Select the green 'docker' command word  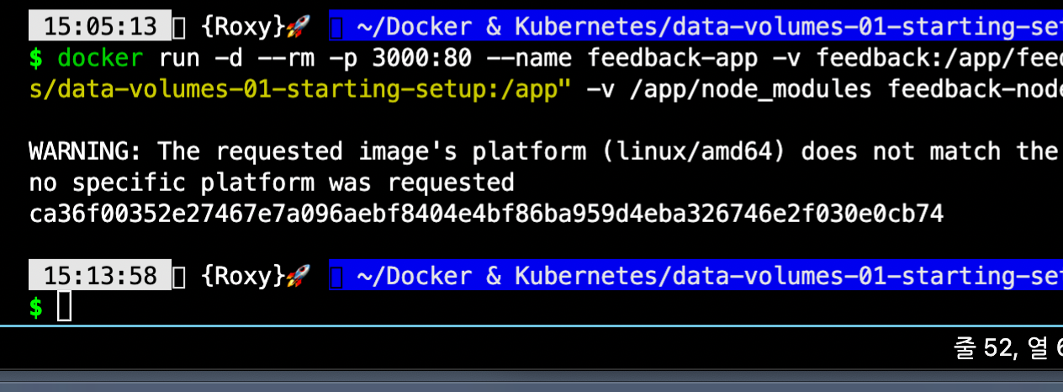(100, 59)
